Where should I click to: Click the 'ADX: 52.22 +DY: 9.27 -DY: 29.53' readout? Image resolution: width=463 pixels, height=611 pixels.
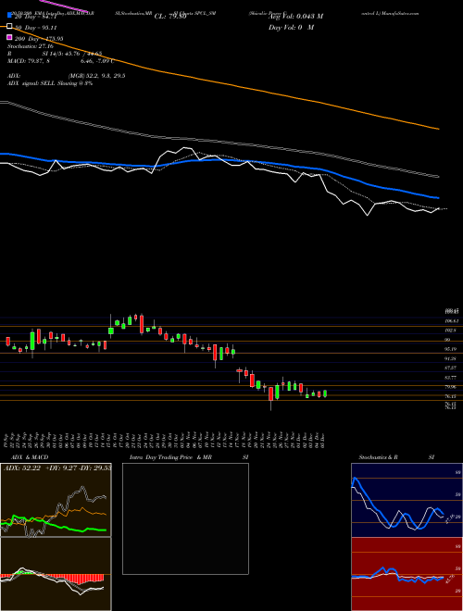pyautogui.click(x=57, y=468)
